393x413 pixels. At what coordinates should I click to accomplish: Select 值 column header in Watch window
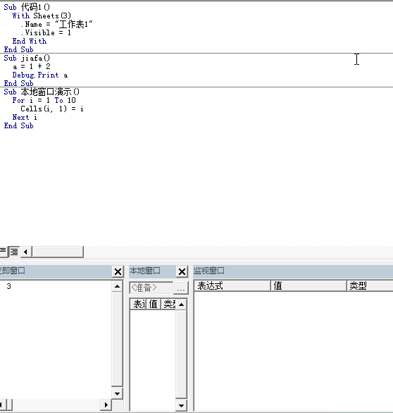308,285
